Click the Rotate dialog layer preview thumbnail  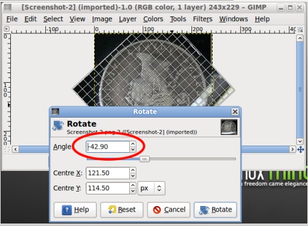click(x=229, y=127)
